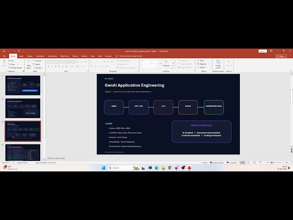Switch to the Animations tab
293x220 pixels.
click(52, 56)
